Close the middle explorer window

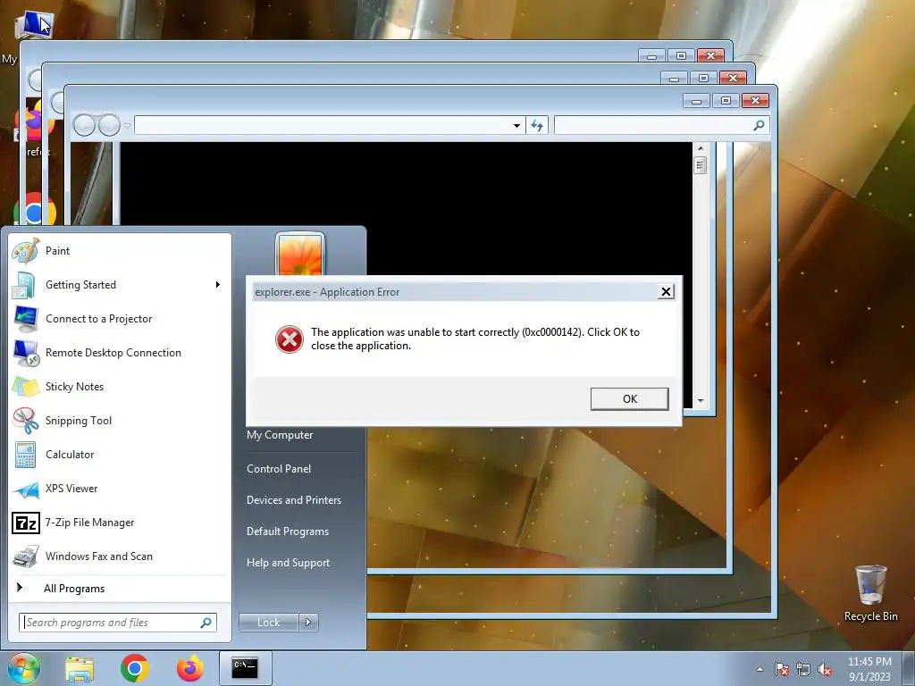(x=734, y=78)
